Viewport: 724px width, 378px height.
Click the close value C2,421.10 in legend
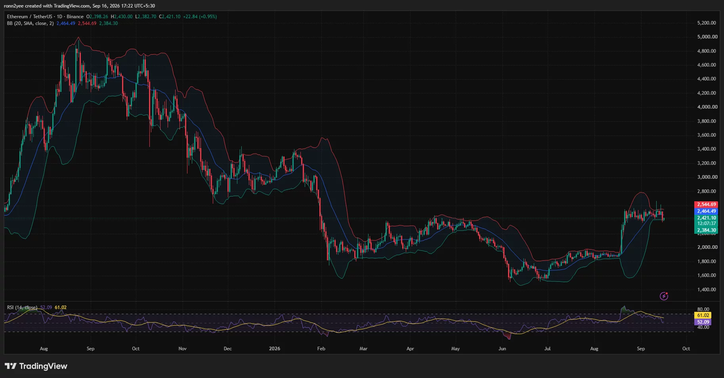(x=170, y=17)
